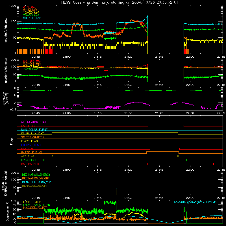226x226 pixels.
Task: Click the 22:00 tick under the Flags panel
Action: 190,170
